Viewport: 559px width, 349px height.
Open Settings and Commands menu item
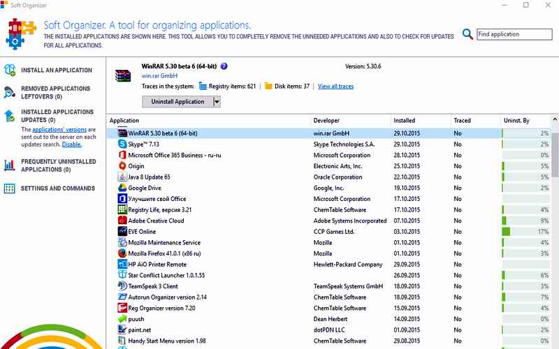58,188
